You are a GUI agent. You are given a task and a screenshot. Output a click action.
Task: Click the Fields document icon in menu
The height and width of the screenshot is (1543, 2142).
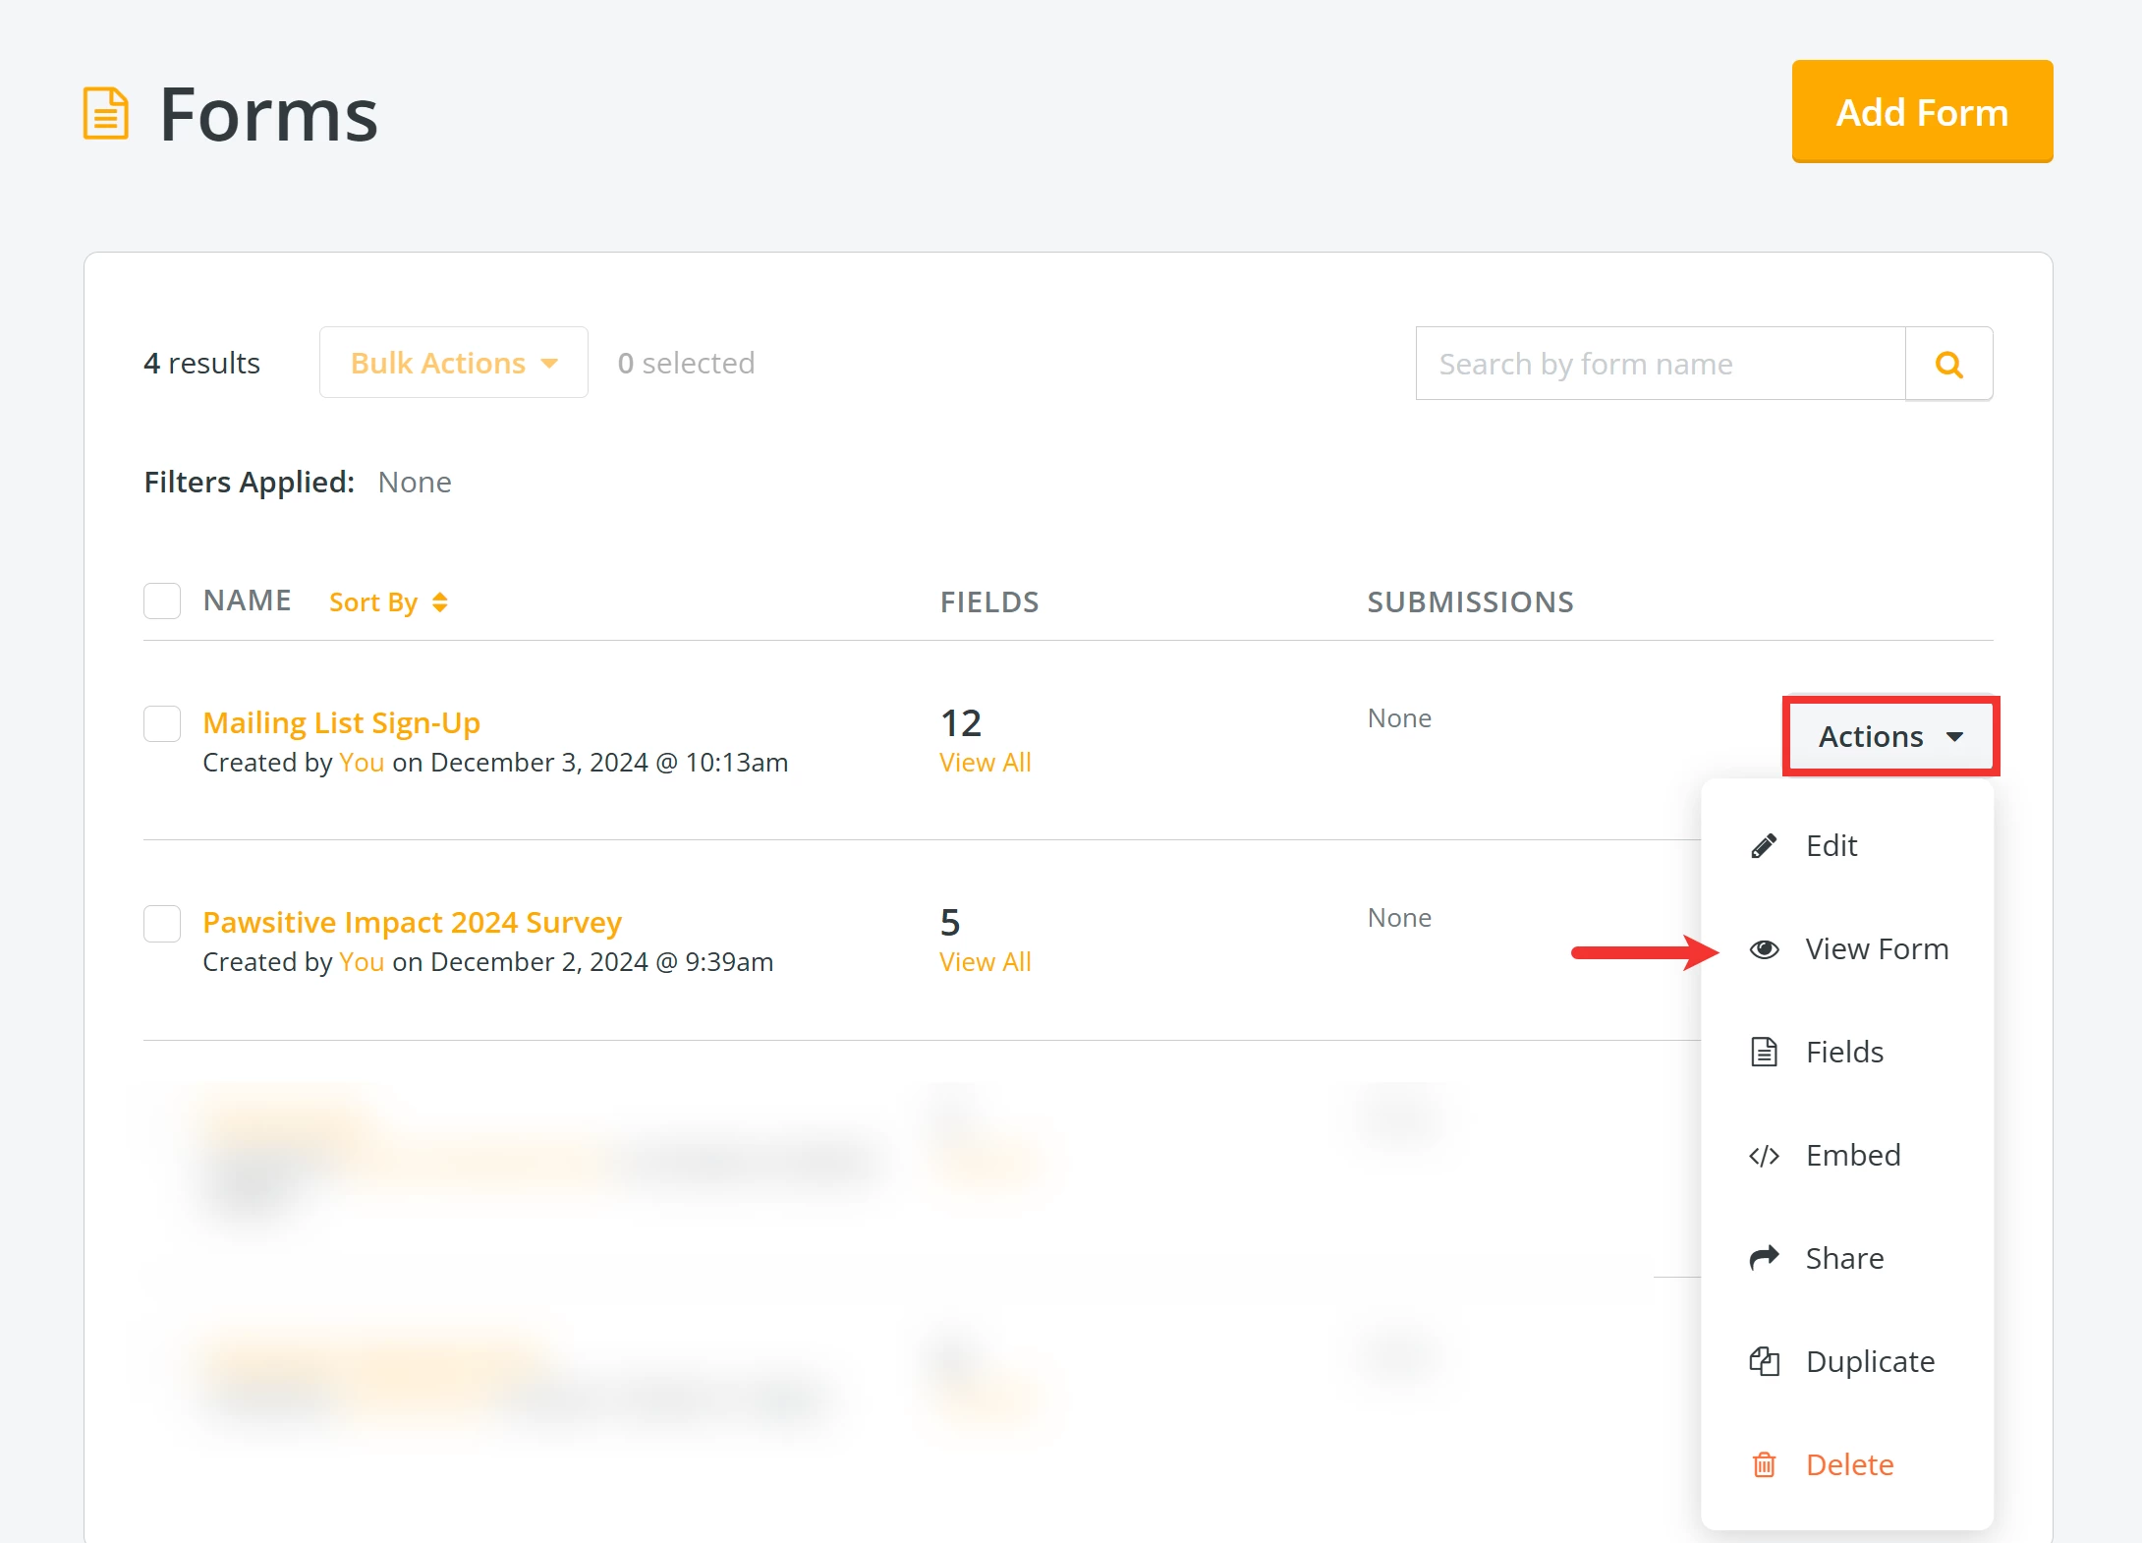coord(1764,1053)
